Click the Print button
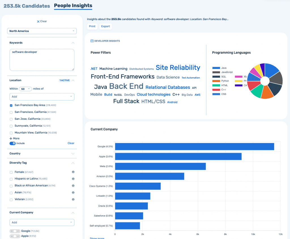This screenshot has height=239, width=290. point(92,26)
